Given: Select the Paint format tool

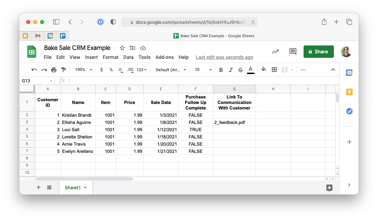Looking at the screenshot, I should pyautogui.click(x=64, y=70).
